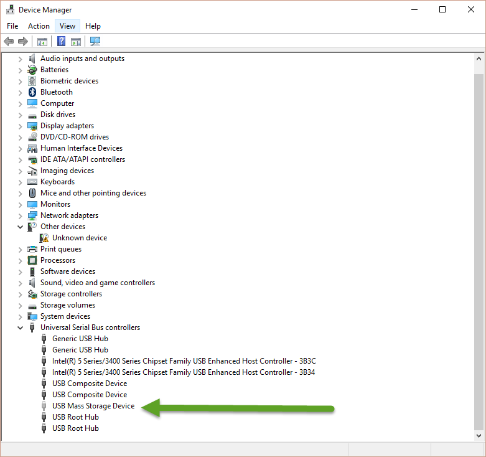Select the System devices category label
This screenshot has width=486, height=457.
tap(65, 316)
